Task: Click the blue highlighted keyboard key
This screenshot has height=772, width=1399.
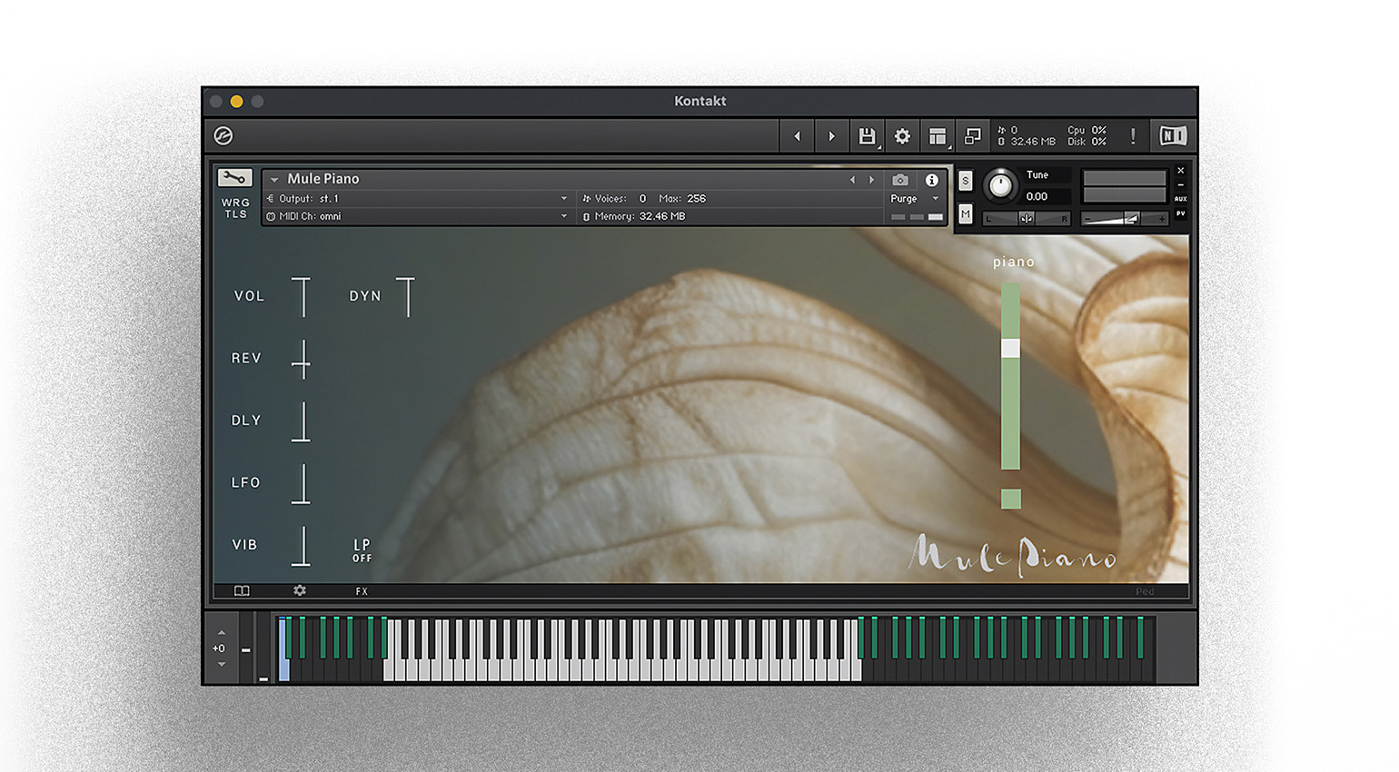Action: (283, 649)
